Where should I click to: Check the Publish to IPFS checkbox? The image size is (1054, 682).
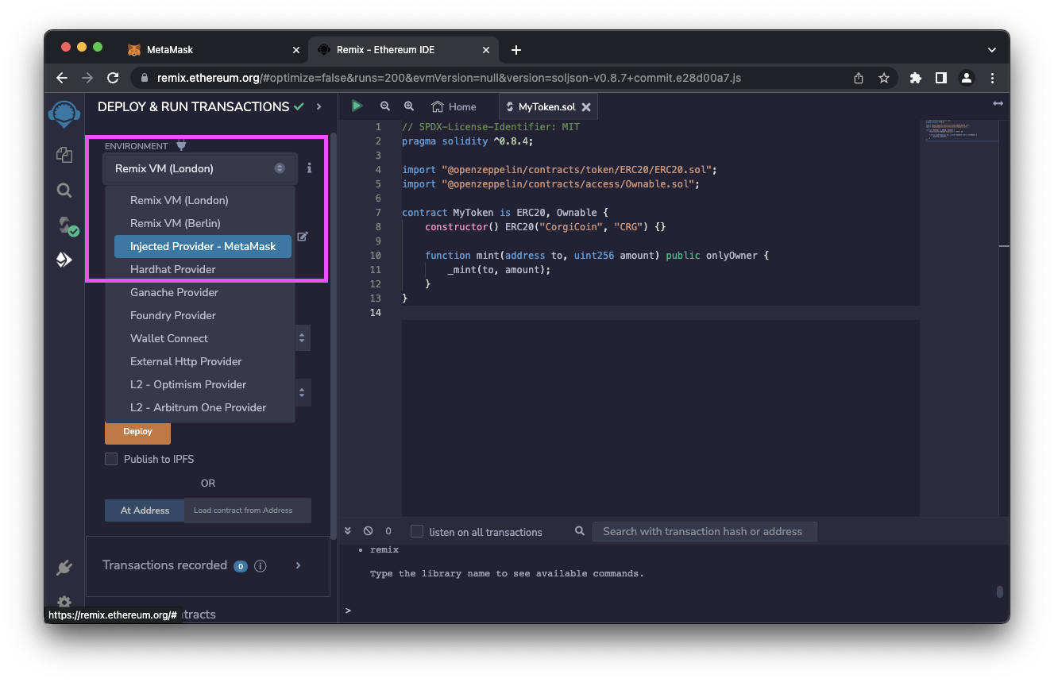[111, 459]
